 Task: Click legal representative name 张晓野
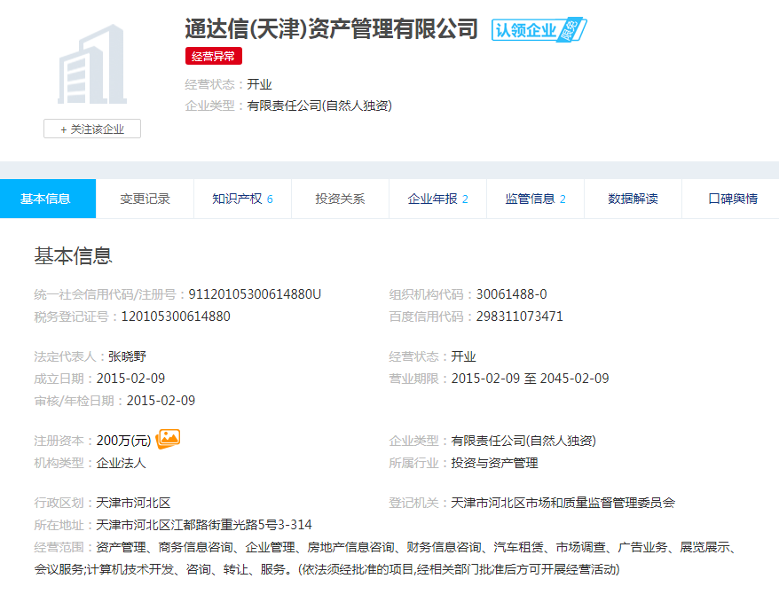pos(127,356)
